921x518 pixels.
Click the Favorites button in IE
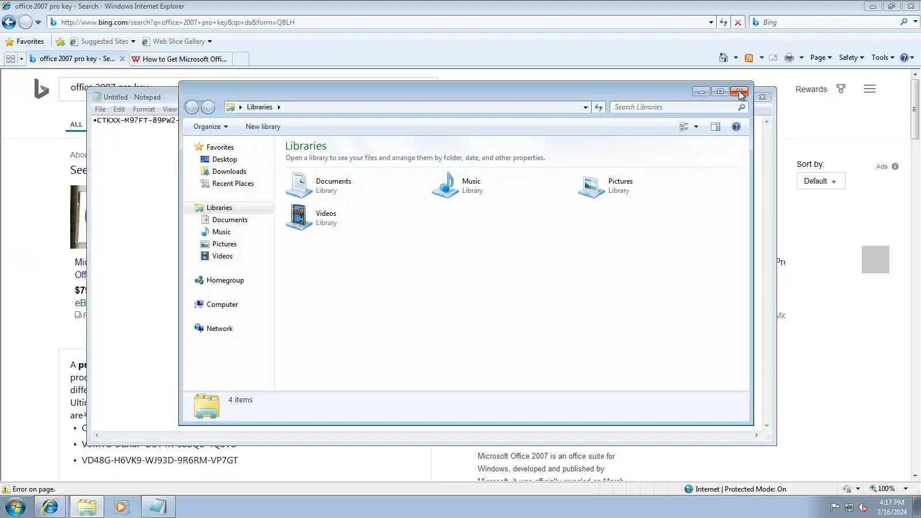(25, 41)
